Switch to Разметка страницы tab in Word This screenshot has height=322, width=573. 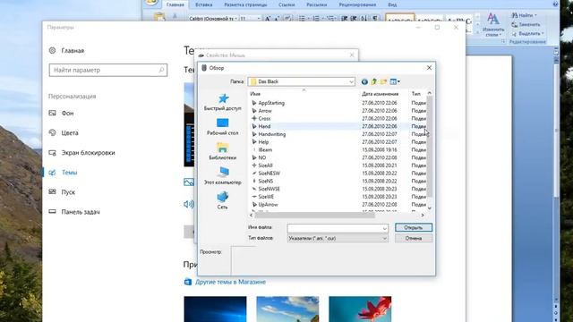click(x=245, y=4)
